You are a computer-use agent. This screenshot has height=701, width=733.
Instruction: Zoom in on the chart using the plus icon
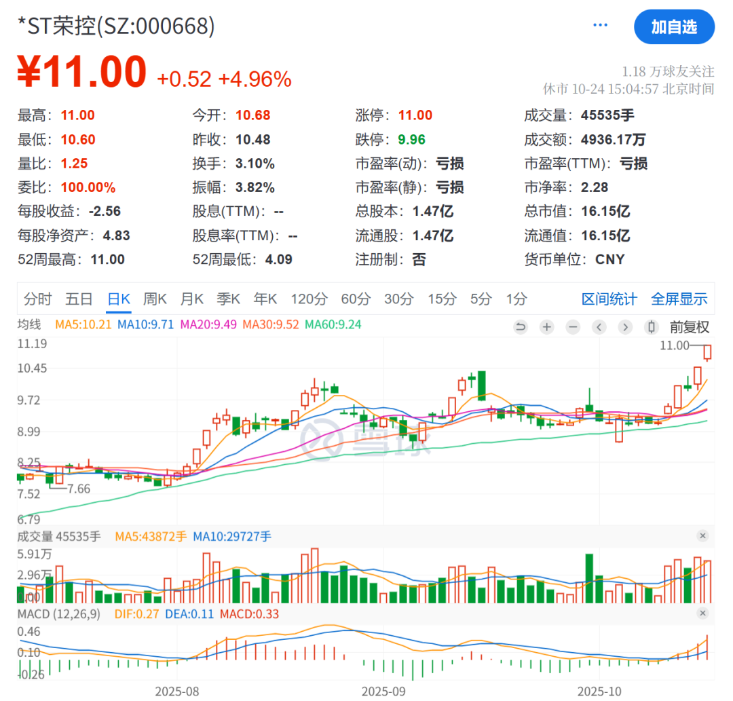546,326
